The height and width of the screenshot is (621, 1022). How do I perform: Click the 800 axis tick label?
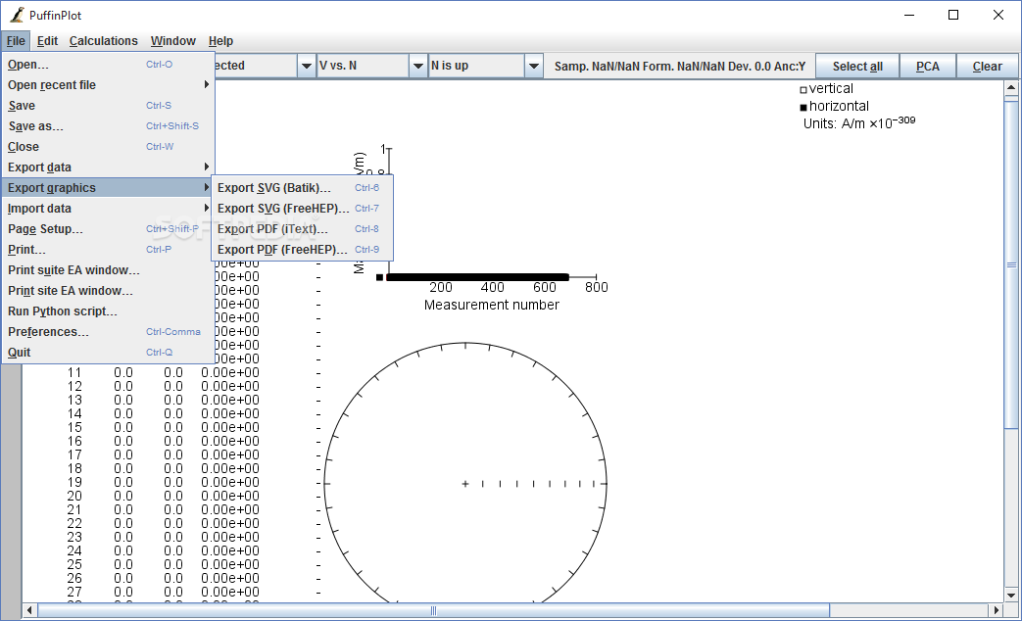(597, 287)
